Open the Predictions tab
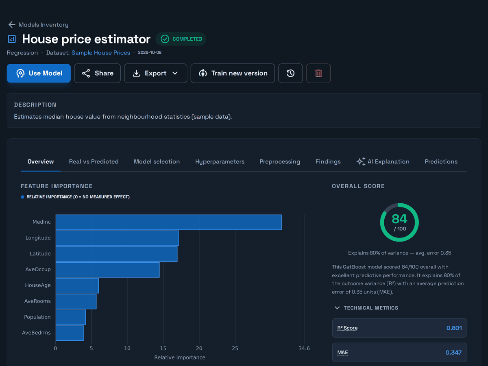 [x=441, y=161]
